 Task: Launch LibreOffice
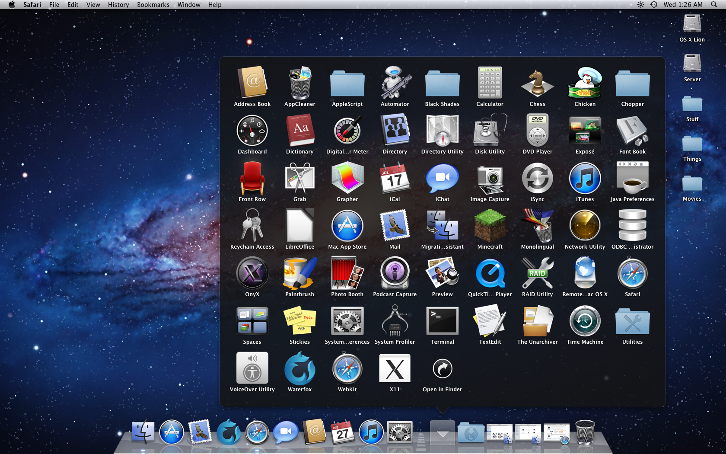click(x=299, y=225)
